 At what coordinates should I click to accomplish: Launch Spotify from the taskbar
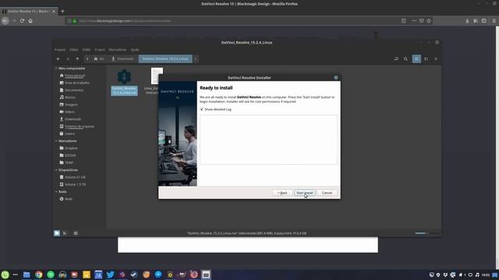tap(51, 275)
